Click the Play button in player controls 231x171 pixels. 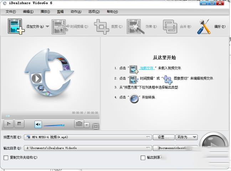coord(9,124)
